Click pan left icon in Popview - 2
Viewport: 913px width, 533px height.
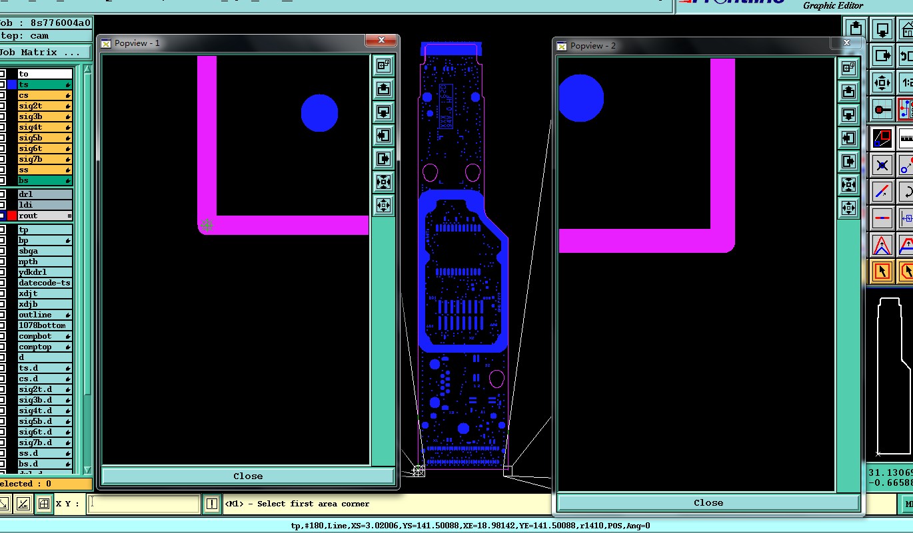tap(848, 138)
